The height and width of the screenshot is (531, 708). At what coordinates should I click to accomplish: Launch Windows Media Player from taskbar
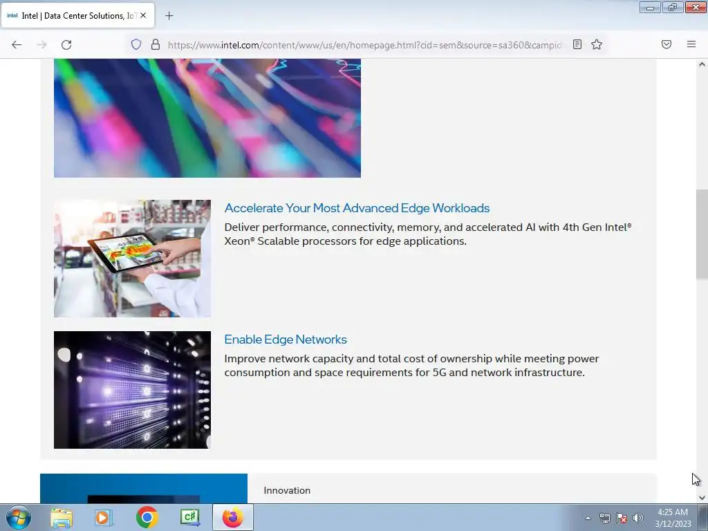click(x=104, y=517)
